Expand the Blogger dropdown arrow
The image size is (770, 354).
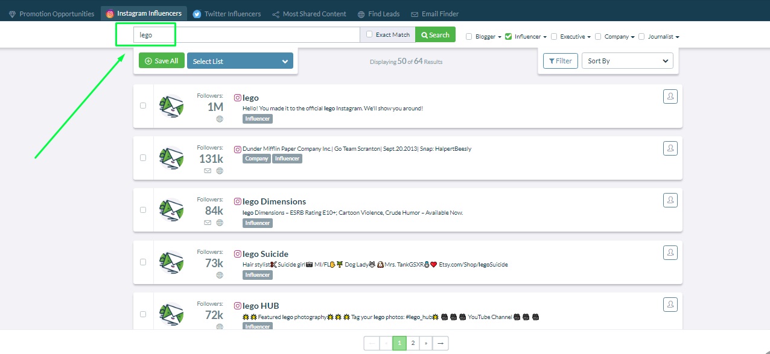(x=500, y=37)
